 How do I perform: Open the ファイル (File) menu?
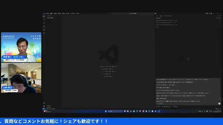47,13
